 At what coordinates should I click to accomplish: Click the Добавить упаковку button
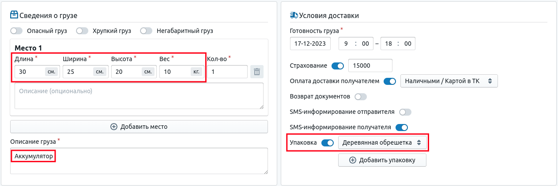click(382, 160)
